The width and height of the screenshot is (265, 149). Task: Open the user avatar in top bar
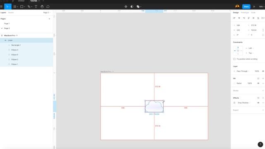[237, 7]
